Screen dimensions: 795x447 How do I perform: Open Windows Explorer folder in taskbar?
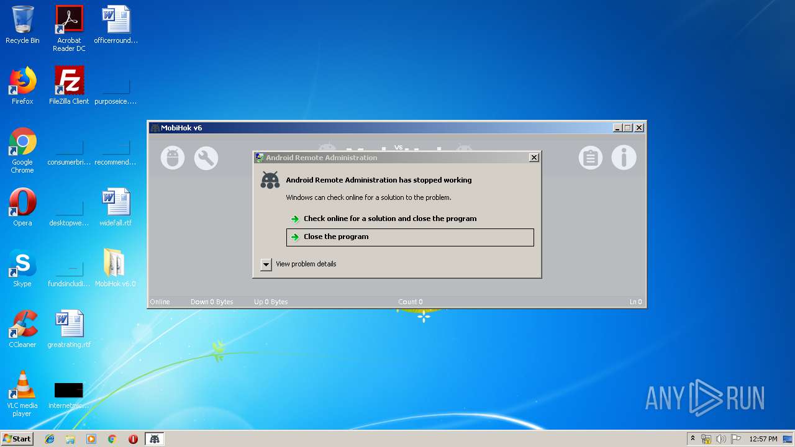(x=70, y=439)
